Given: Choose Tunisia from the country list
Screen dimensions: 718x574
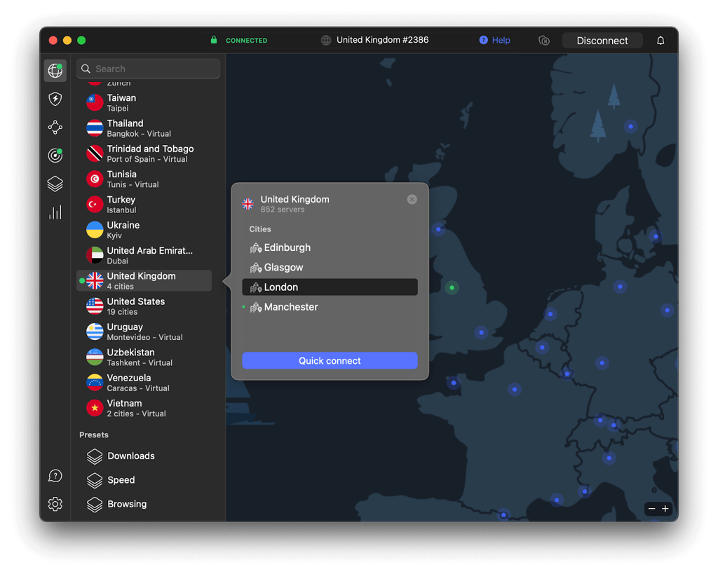Looking at the screenshot, I should (x=144, y=179).
